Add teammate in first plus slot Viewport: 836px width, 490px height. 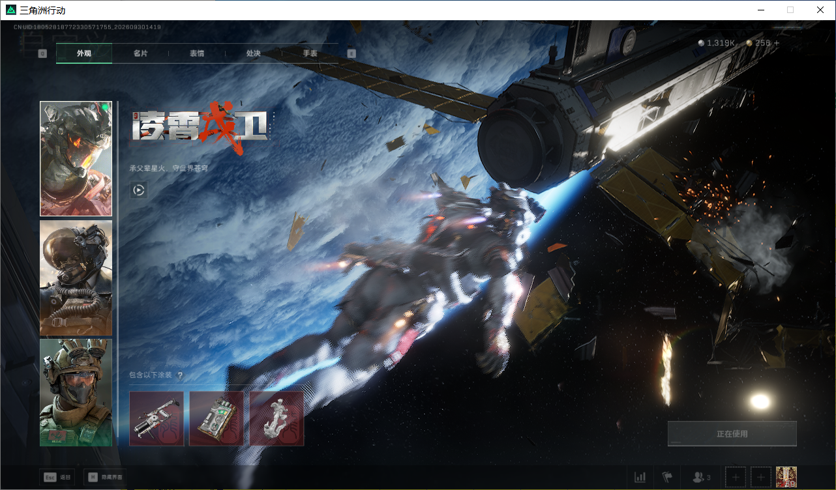click(x=736, y=478)
